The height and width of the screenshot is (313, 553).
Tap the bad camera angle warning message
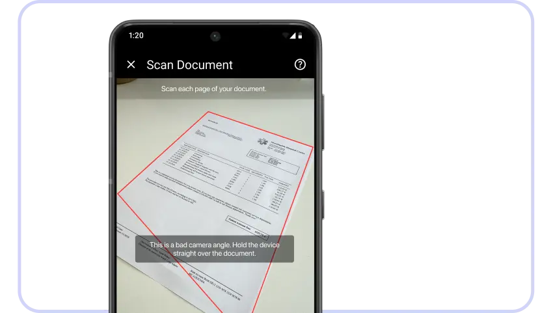tap(215, 249)
